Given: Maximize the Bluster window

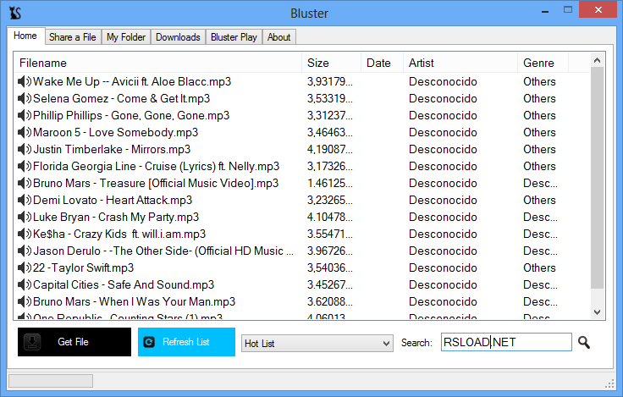Looking at the screenshot, I should click(568, 10).
